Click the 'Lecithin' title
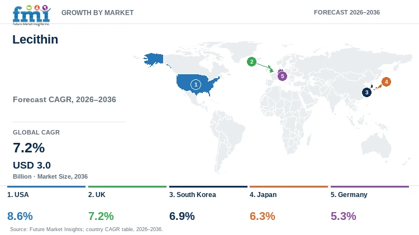Screen dimensions: 419x235 click(35, 40)
